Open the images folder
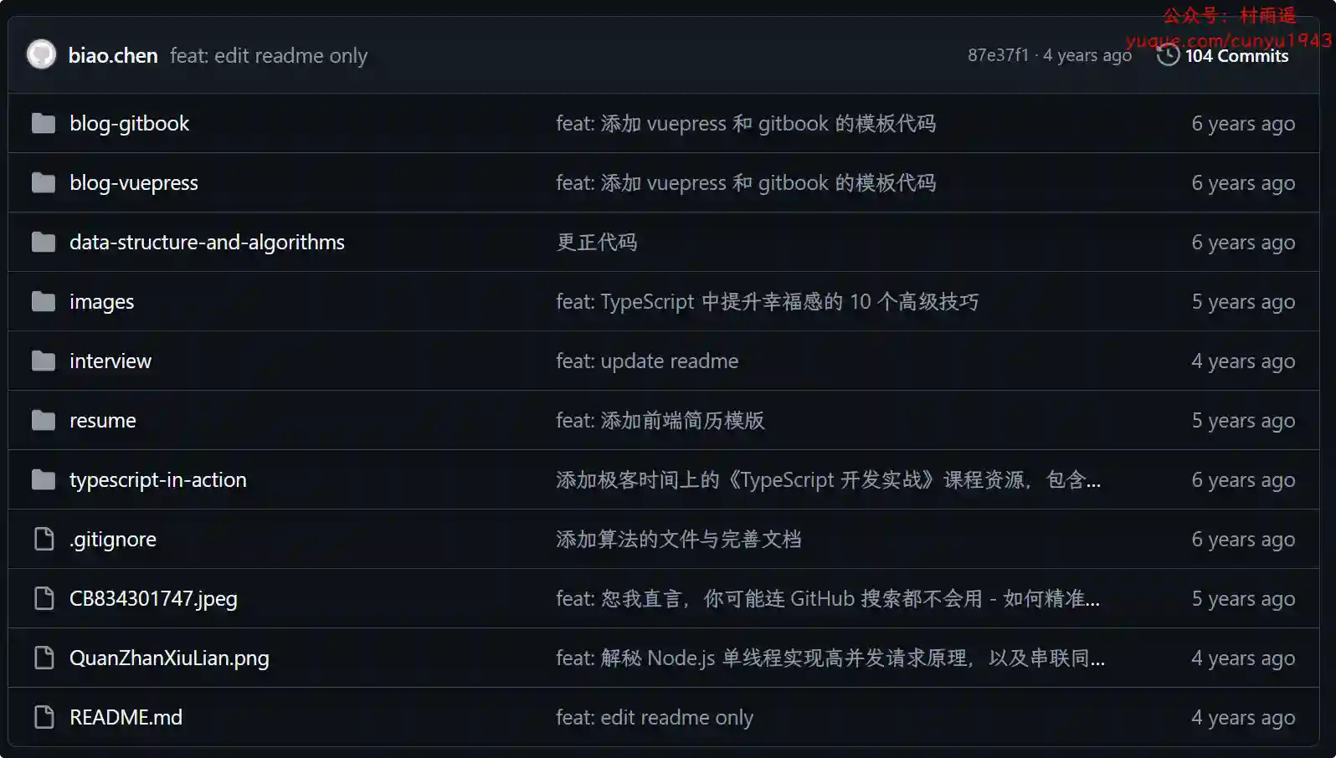Viewport: 1336px width, 758px height. (x=101, y=302)
